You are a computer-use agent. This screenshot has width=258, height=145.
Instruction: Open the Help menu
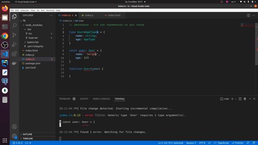[x=58, y=10]
